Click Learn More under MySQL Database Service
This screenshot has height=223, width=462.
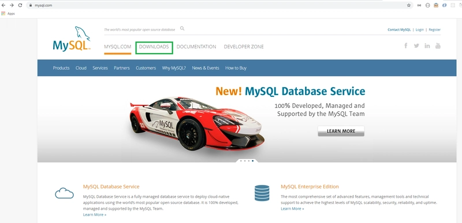(95, 215)
